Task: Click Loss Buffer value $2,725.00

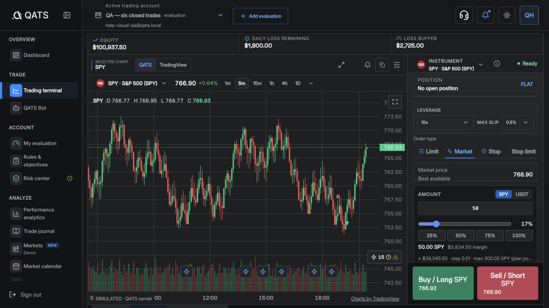Action: pyautogui.click(x=410, y=46)
